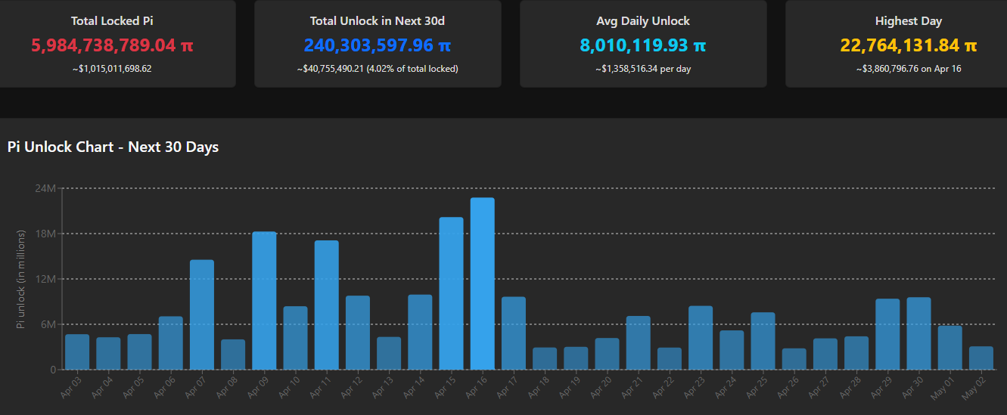Click the Apr 09 unlock bar
1007x415 pixels.
pyautogui.click(x=264, y=300)
